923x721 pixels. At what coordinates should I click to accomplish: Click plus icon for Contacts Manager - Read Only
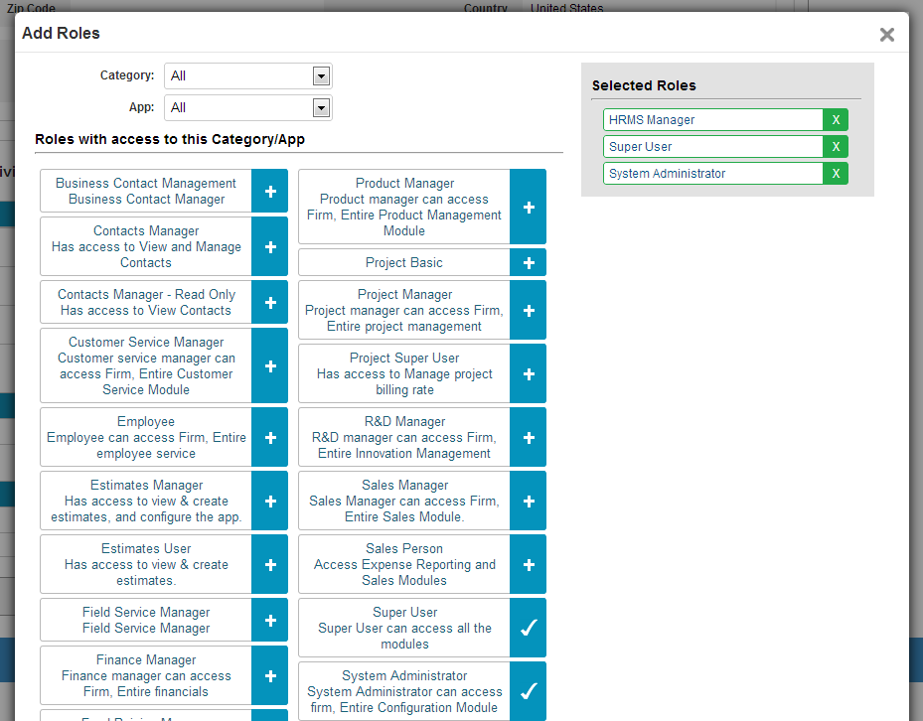(x=269, y=302)
